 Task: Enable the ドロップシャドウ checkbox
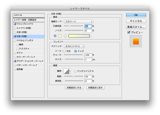click(15, 24)
